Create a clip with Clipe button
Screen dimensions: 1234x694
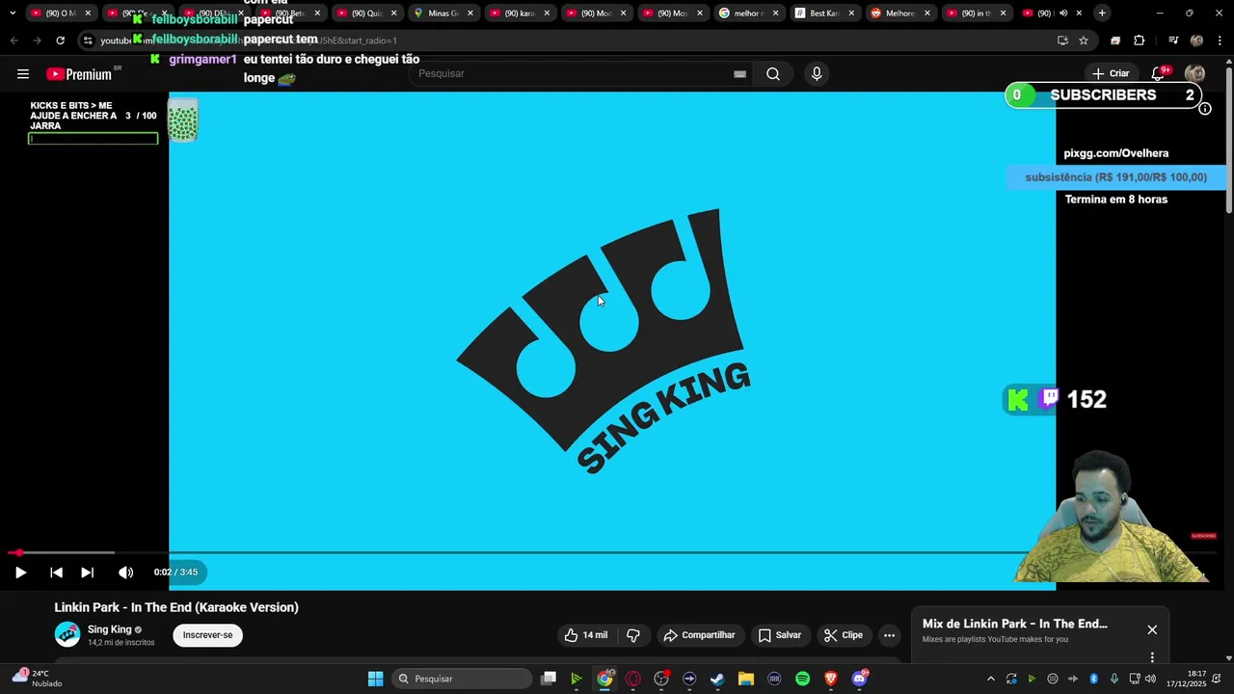tap(844, 635)
